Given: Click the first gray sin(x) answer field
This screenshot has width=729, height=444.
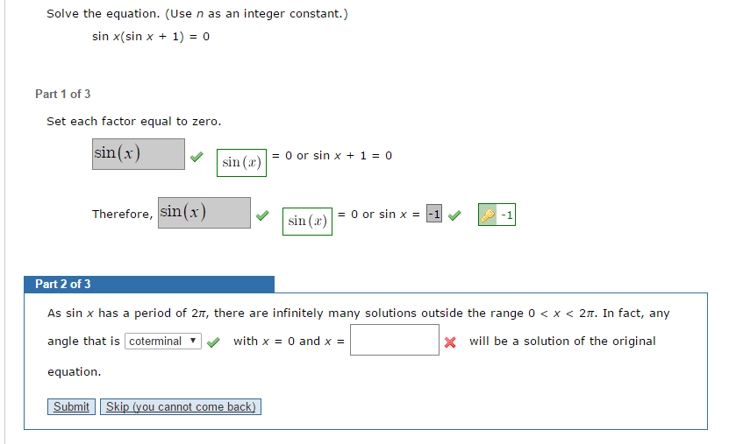Looking at the screenshot, I should (139, 154).
